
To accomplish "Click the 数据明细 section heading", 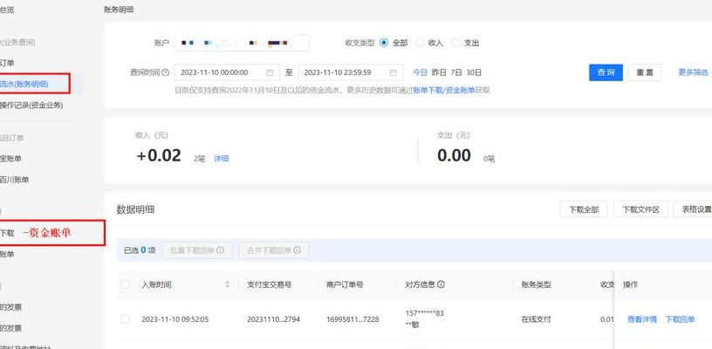I will (135, 209).
